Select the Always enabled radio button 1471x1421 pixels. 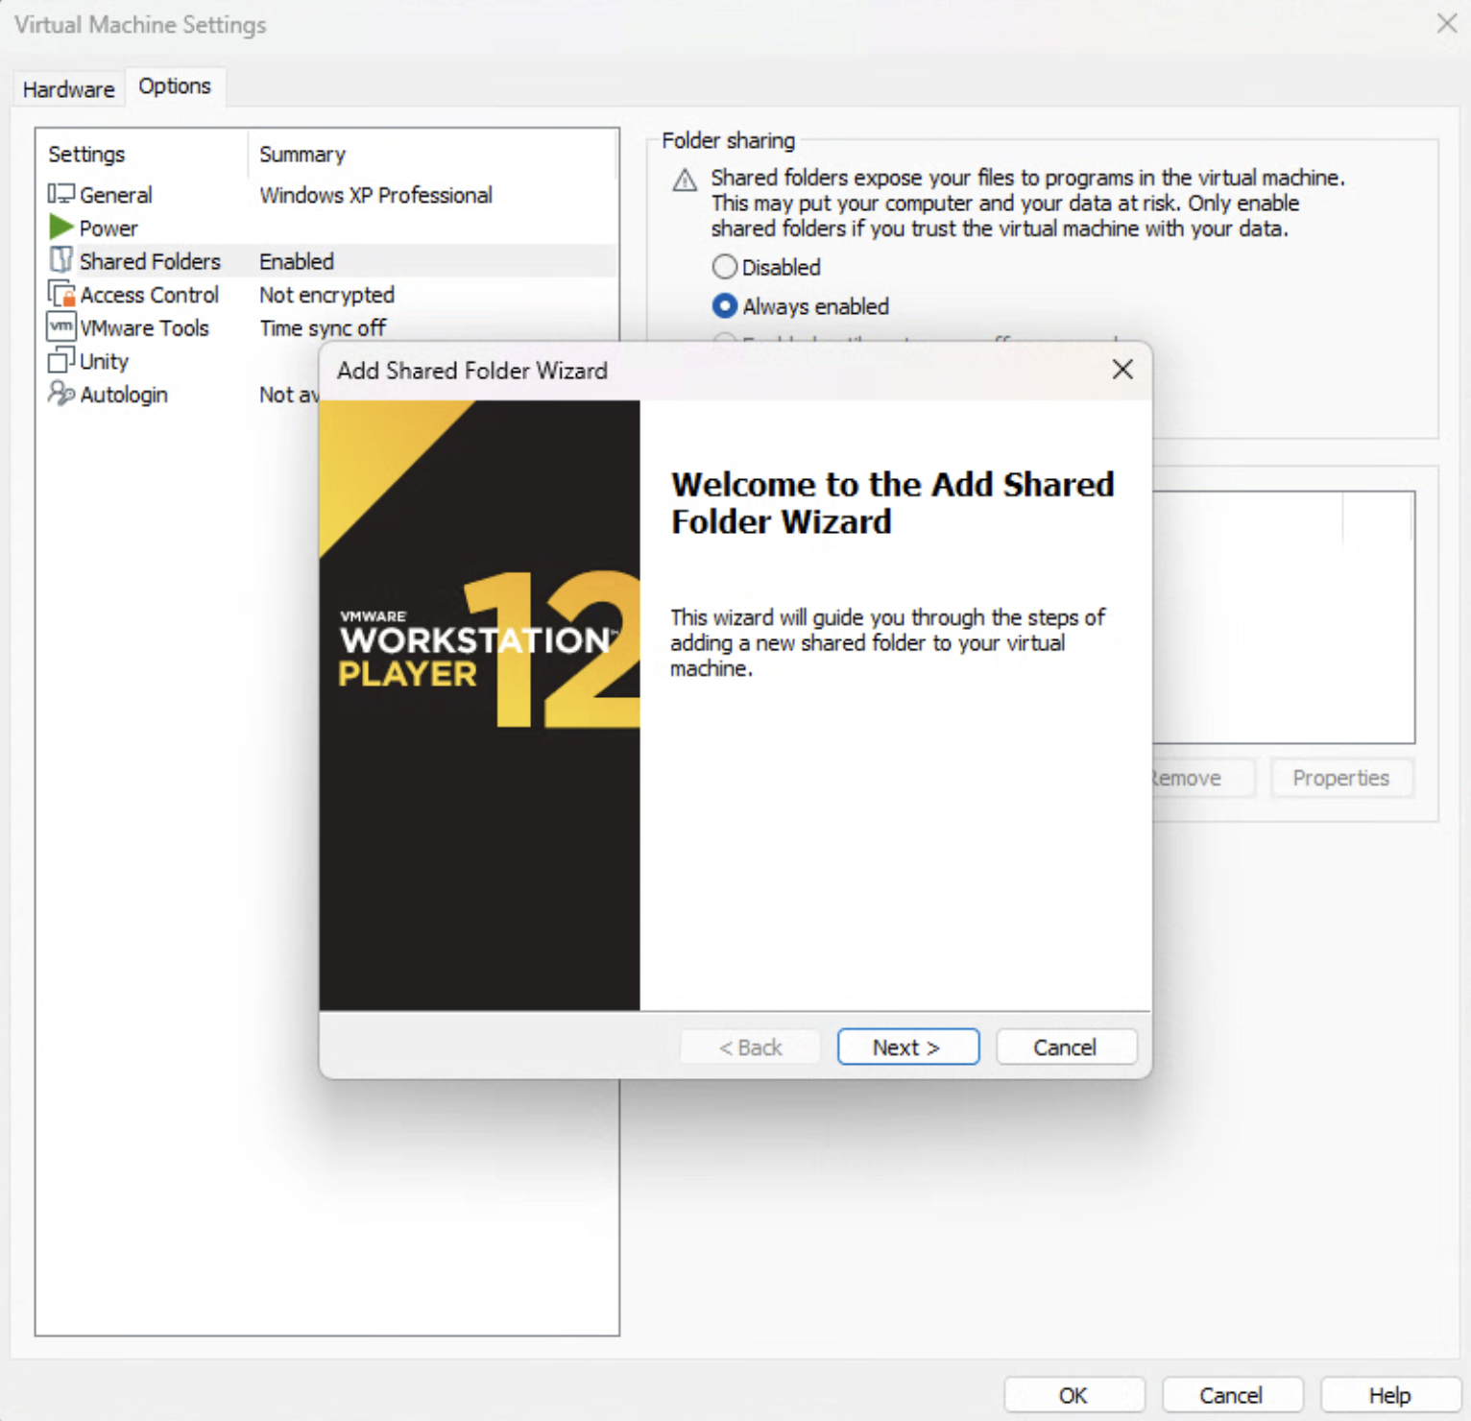tap(724, 306)
